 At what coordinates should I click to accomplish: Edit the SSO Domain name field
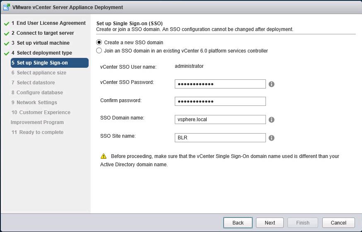220,120
